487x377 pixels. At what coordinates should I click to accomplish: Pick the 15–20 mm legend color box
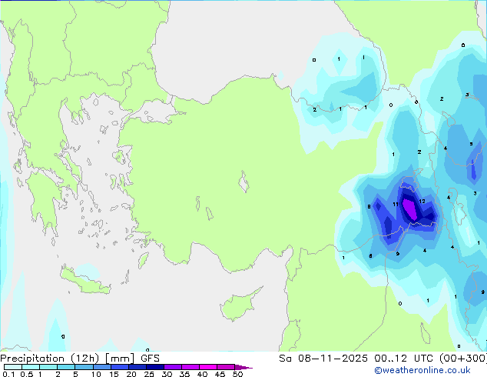coord(120,367)
